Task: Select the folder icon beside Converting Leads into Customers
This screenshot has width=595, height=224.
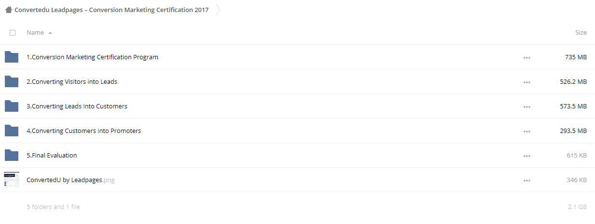Action: coord(12,106)
